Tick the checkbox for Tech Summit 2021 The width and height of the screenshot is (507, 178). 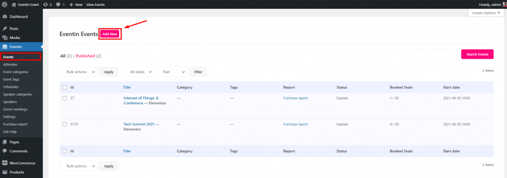(65, 124)
